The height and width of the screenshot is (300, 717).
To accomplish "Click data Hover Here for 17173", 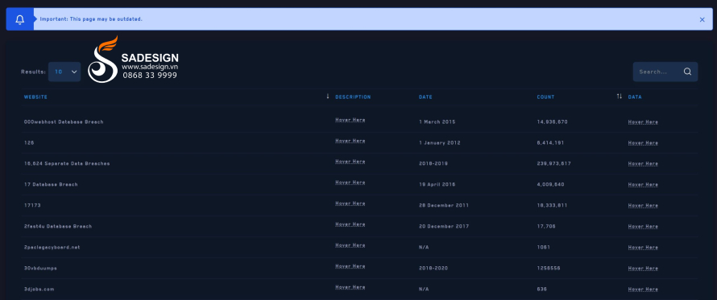I will [643, 205].
